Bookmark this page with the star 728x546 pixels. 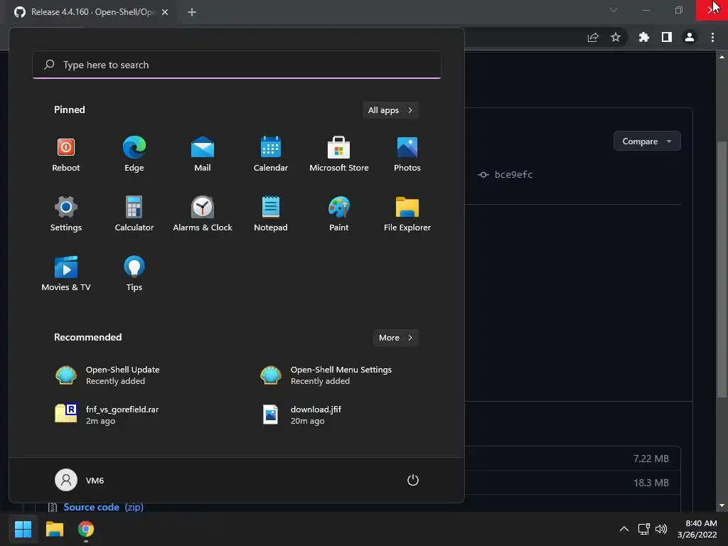616,37
